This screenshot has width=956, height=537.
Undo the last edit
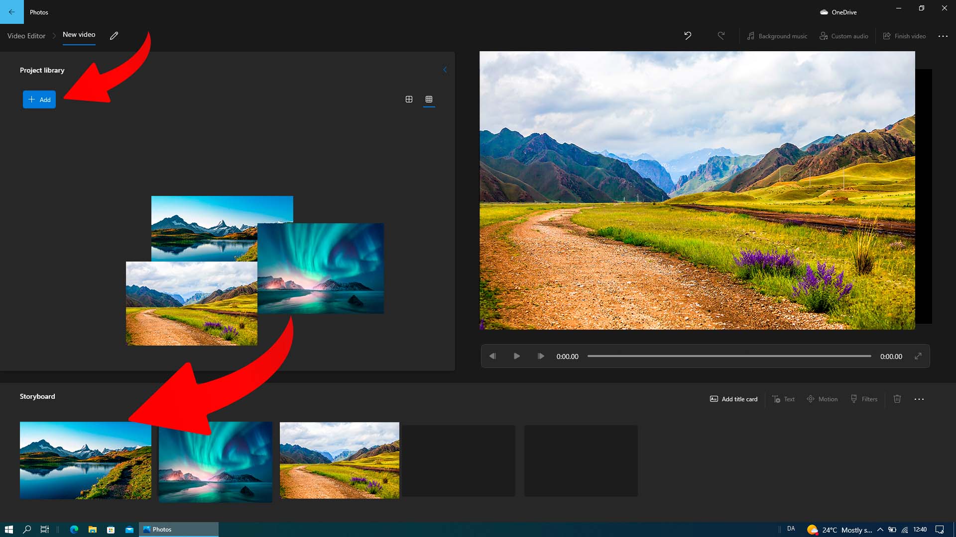point(688,36)
